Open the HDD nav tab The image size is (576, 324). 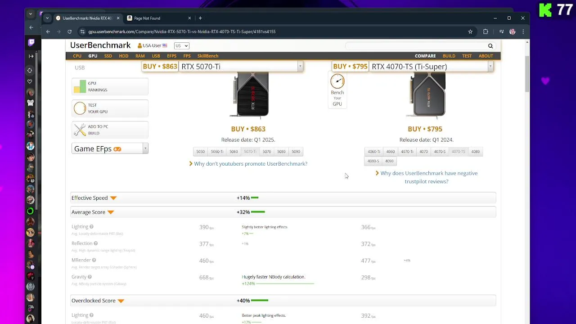123,56
